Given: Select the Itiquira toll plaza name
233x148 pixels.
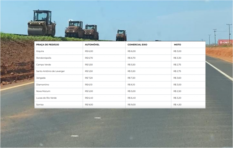Looking at the screenshot, I should click(x=40, y=51).
